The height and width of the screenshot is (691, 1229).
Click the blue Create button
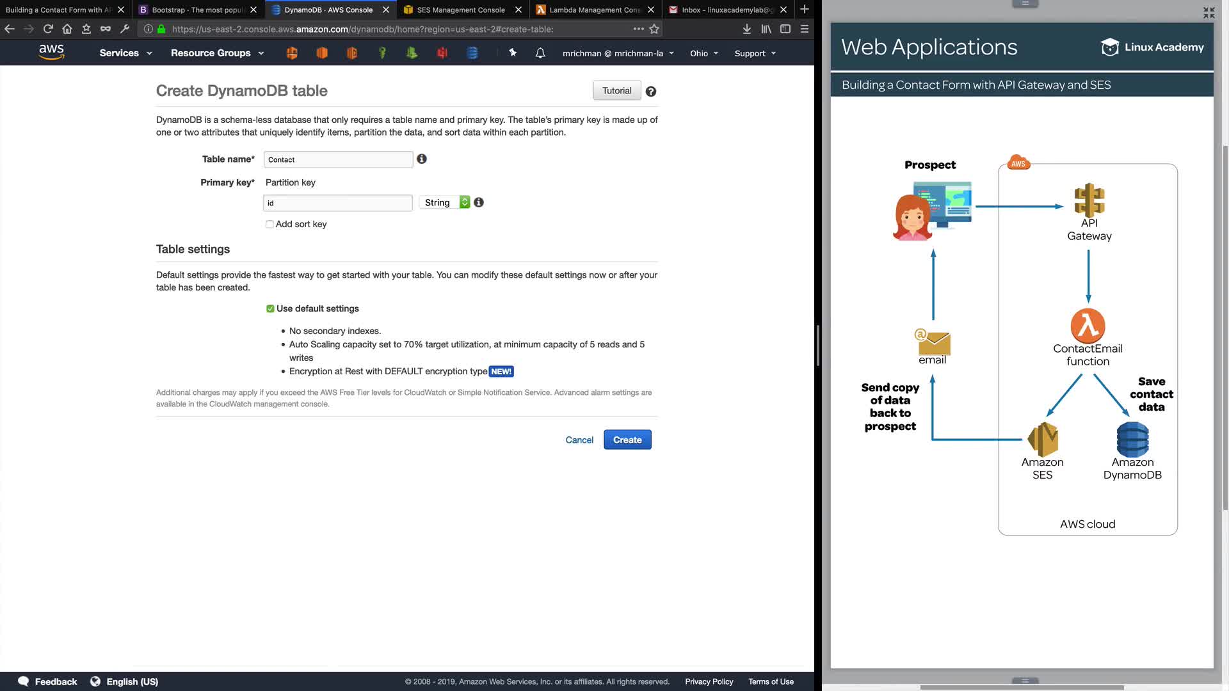(x=627, y=440)
